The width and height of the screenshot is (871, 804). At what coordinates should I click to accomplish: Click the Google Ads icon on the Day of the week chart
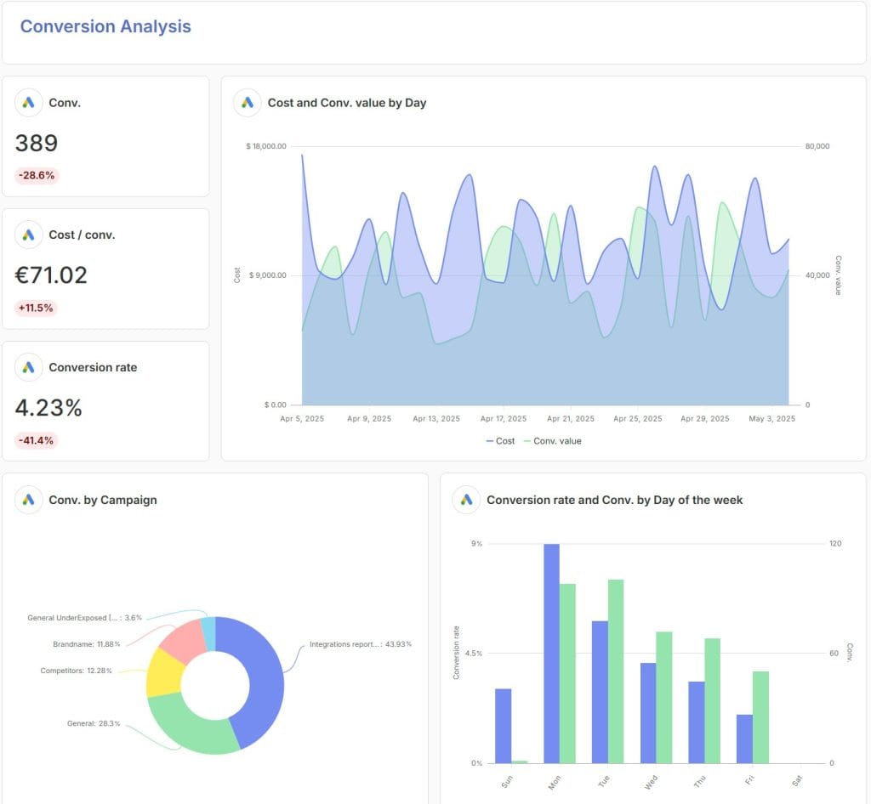pos(465,501)
